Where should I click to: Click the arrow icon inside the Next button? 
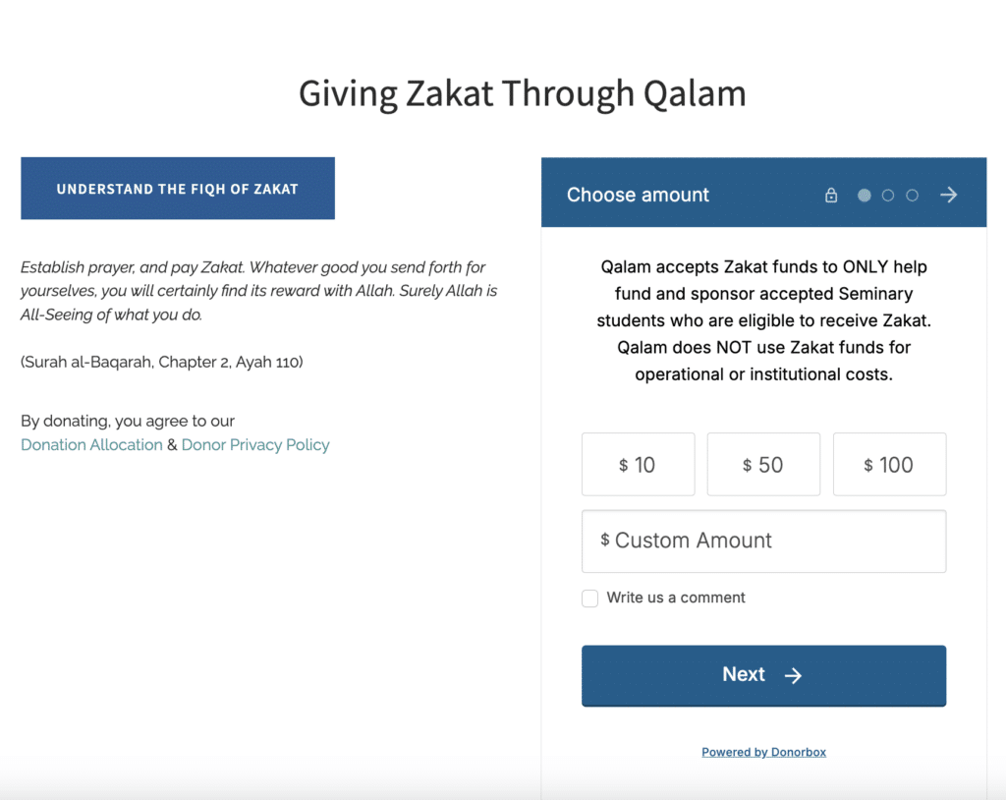coord(793,675)
